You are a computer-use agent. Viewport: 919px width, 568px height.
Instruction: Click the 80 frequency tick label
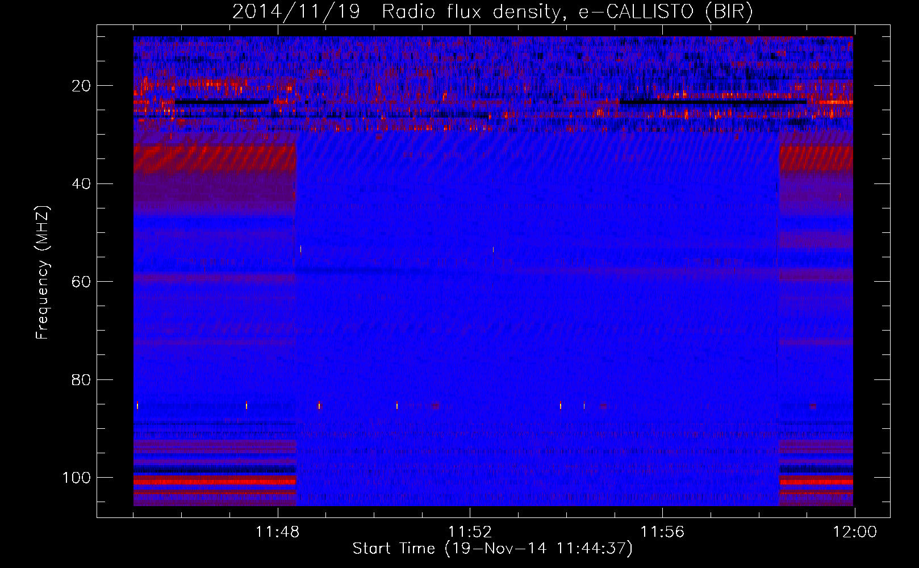82,379
